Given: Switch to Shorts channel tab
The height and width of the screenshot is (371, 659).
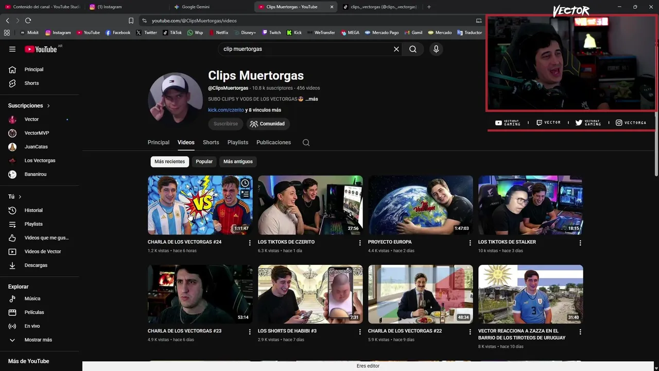Looking at the screenshot, I should tap(211, 143).
